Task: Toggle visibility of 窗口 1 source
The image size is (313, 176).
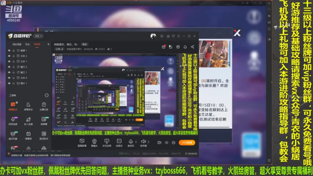Action: pos(9,72)
